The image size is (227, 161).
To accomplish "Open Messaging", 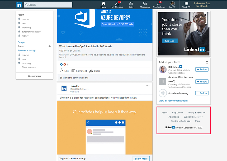I will (145, 5).
